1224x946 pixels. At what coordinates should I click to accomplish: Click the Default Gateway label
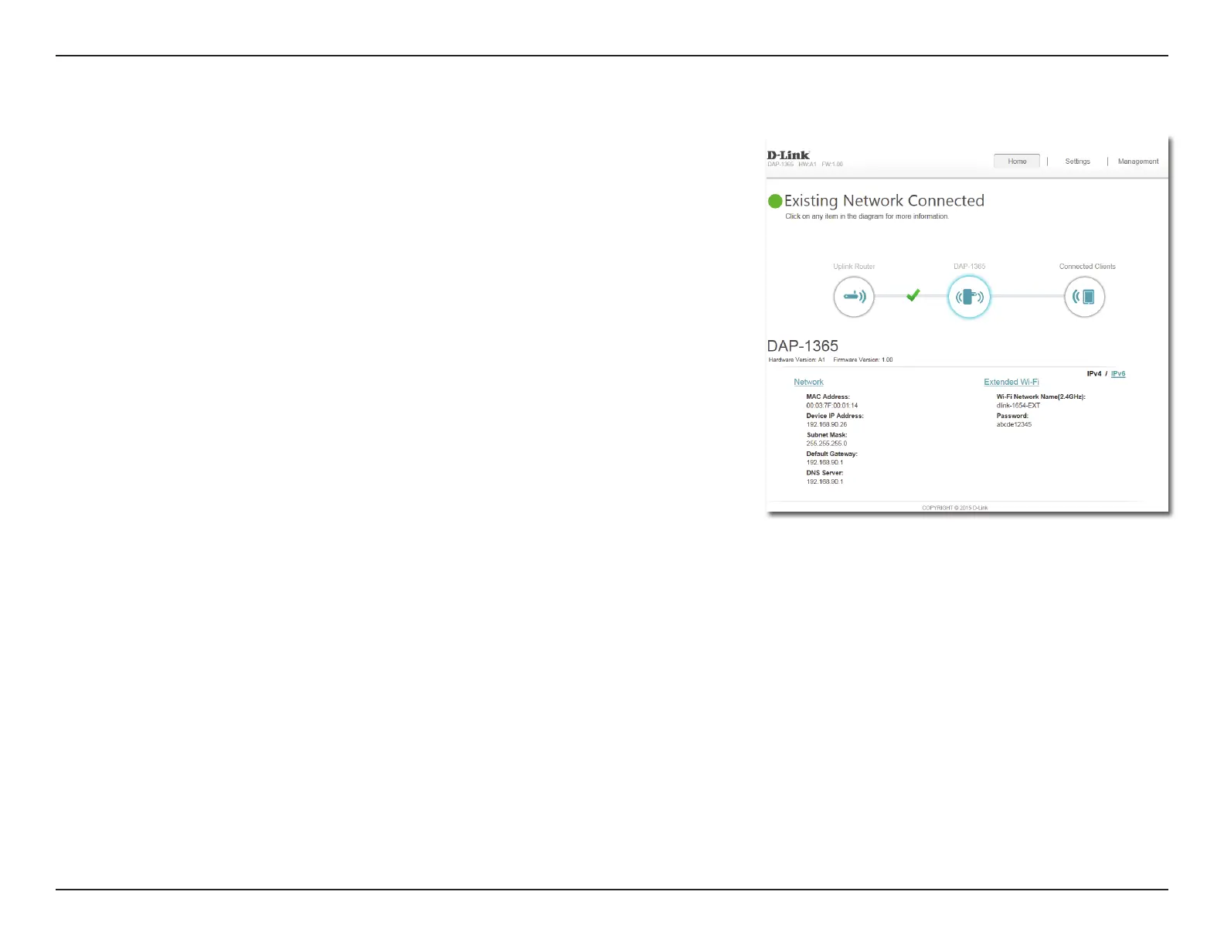click(x=831, y=454)
